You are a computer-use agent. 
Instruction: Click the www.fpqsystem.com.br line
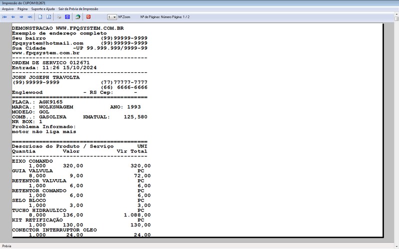[46, 53]
